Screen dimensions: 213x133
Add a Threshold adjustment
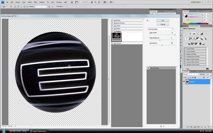coord(196,44)
